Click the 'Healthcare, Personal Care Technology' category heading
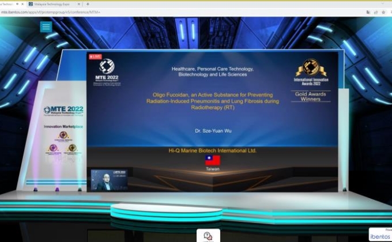 (x=213, y=71)
